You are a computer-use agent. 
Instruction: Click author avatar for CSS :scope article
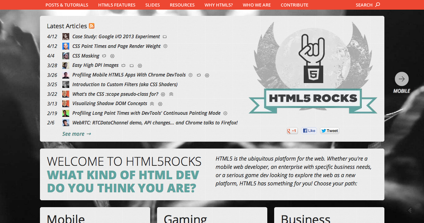click(x=66, y=94)
